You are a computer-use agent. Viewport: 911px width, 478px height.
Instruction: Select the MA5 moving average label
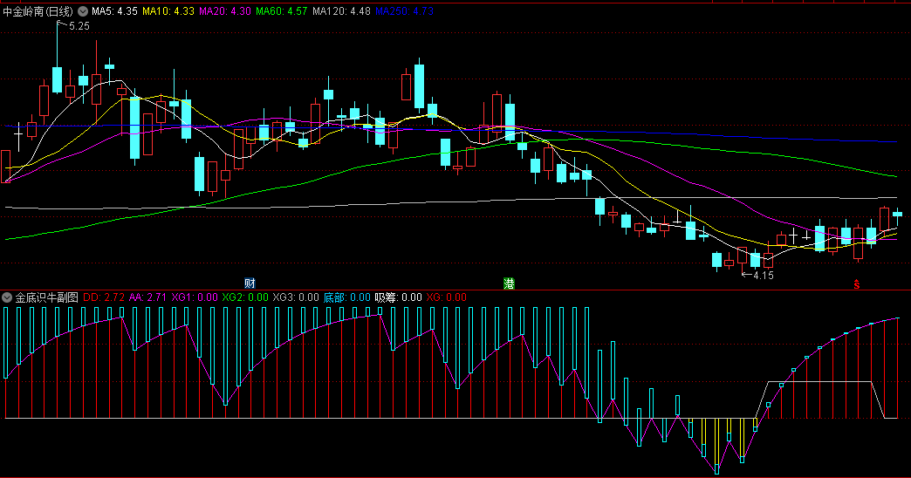(114, 11)
